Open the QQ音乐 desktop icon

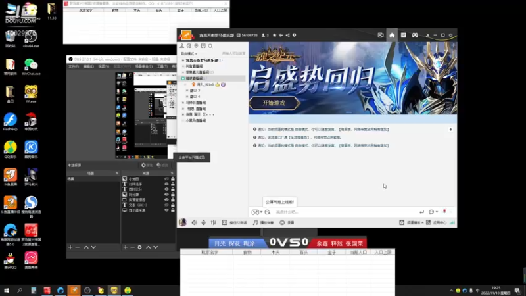coord(11,150)
